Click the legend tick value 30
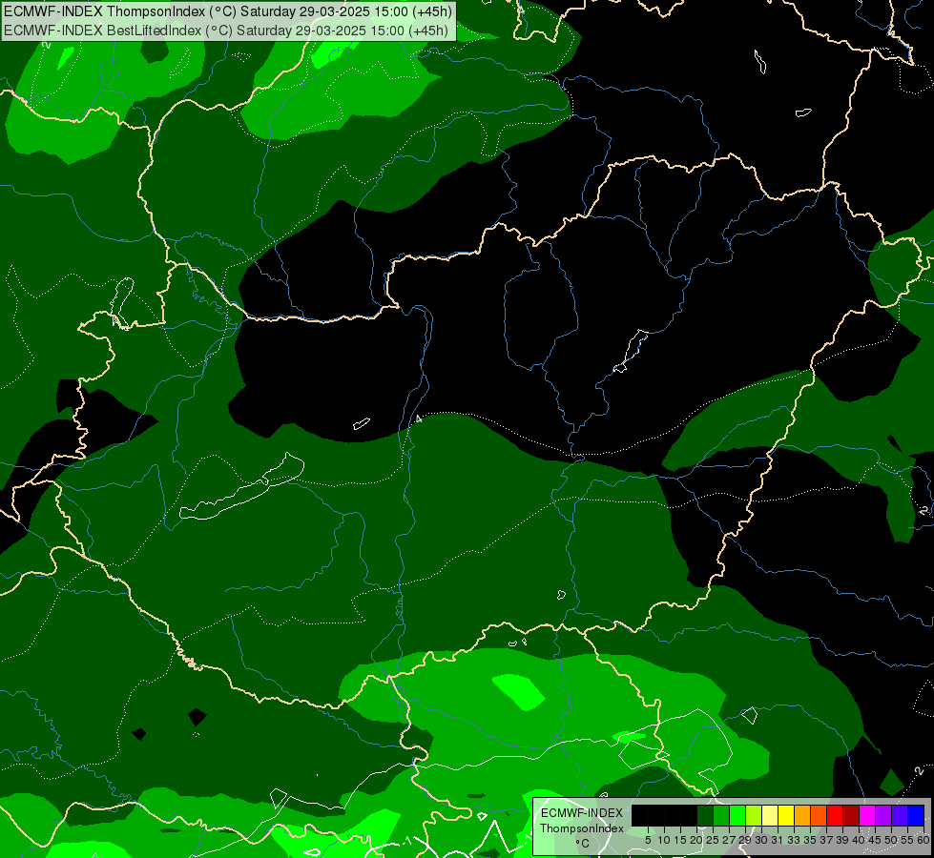934x858 pixels. click(761, 840)
